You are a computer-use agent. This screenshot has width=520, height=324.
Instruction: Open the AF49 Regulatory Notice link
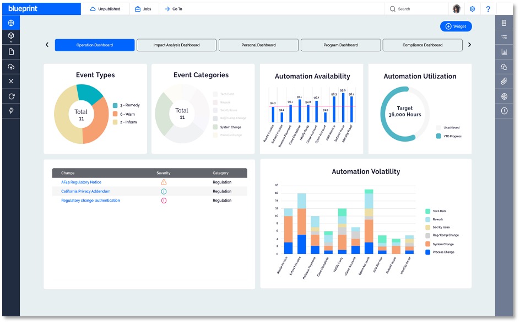(80, 182)
